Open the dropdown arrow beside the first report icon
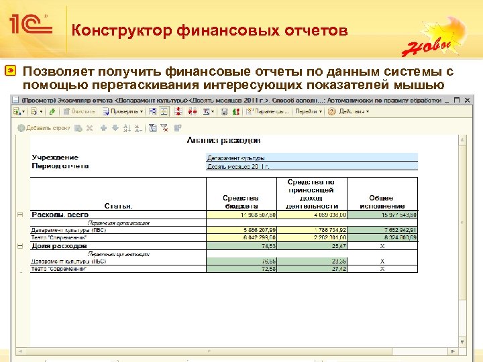 click(23, 112)
